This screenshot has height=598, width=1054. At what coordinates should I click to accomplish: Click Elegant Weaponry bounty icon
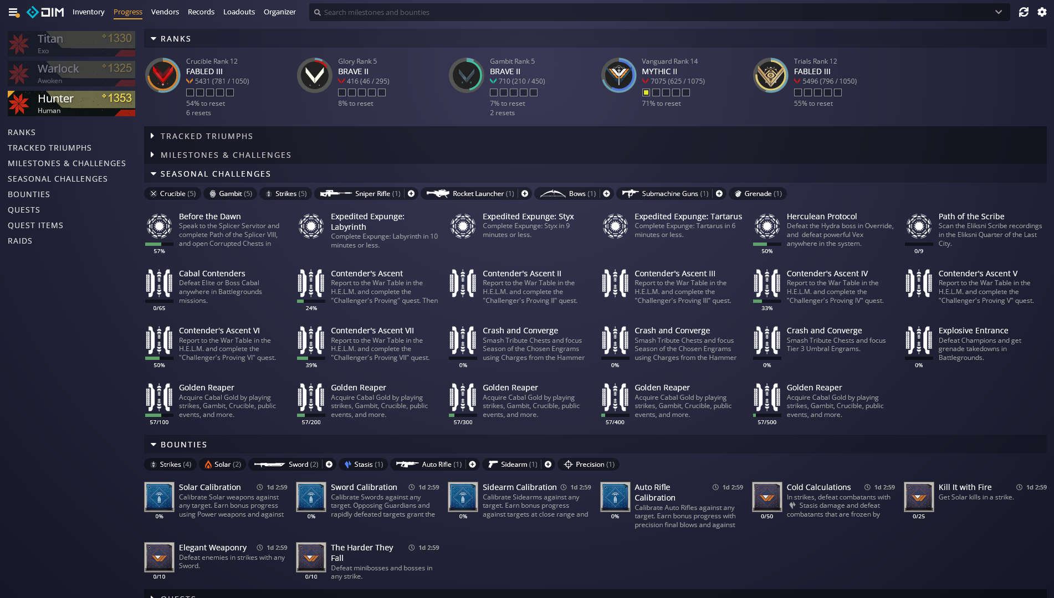pos(159,557)
